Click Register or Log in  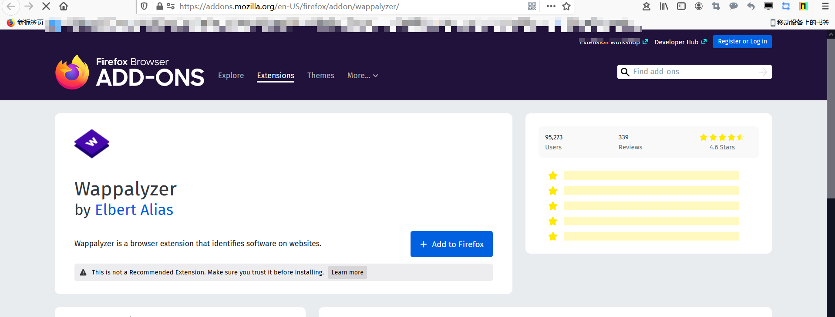tap(742, 42)
